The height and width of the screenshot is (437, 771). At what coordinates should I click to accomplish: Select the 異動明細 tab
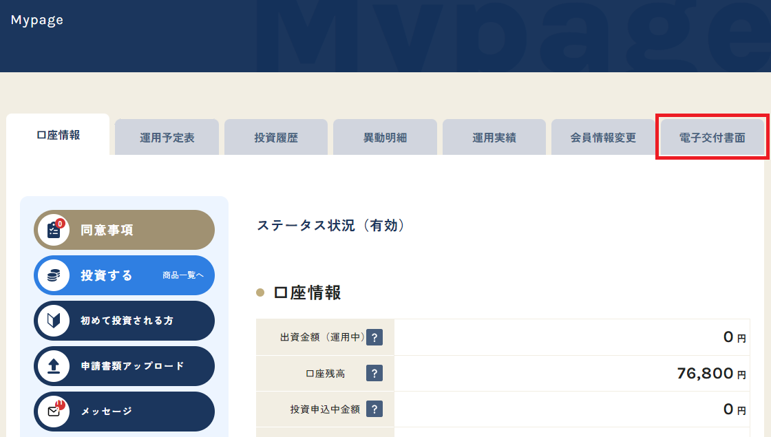click(x=385, y=138)
